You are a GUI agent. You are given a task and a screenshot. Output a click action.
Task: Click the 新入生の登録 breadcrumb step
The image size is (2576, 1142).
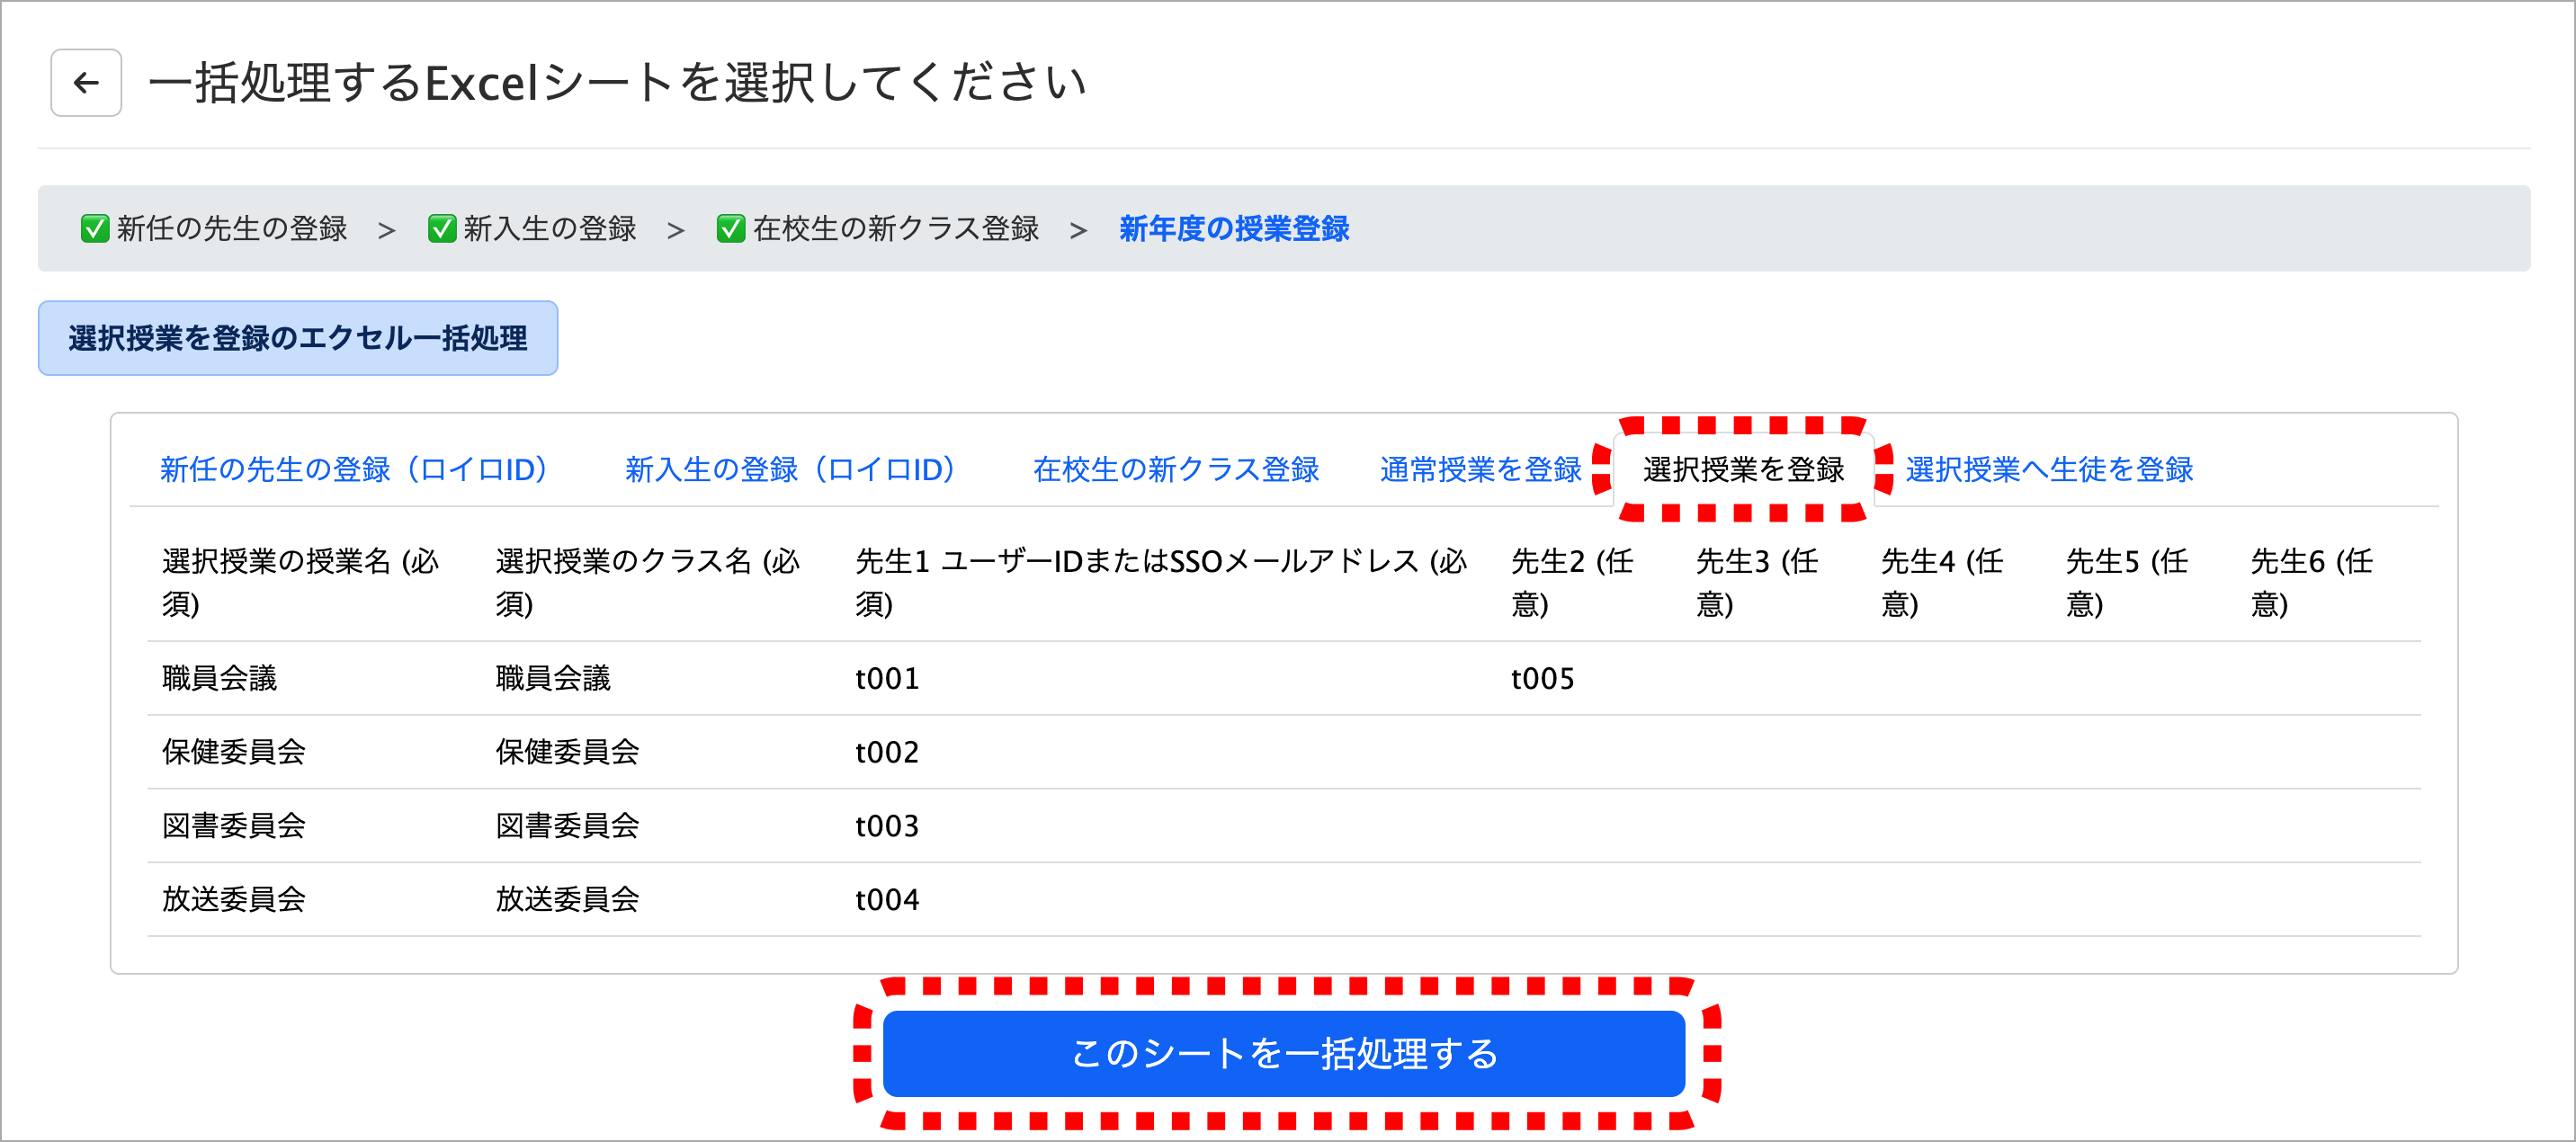coord(550,229)
